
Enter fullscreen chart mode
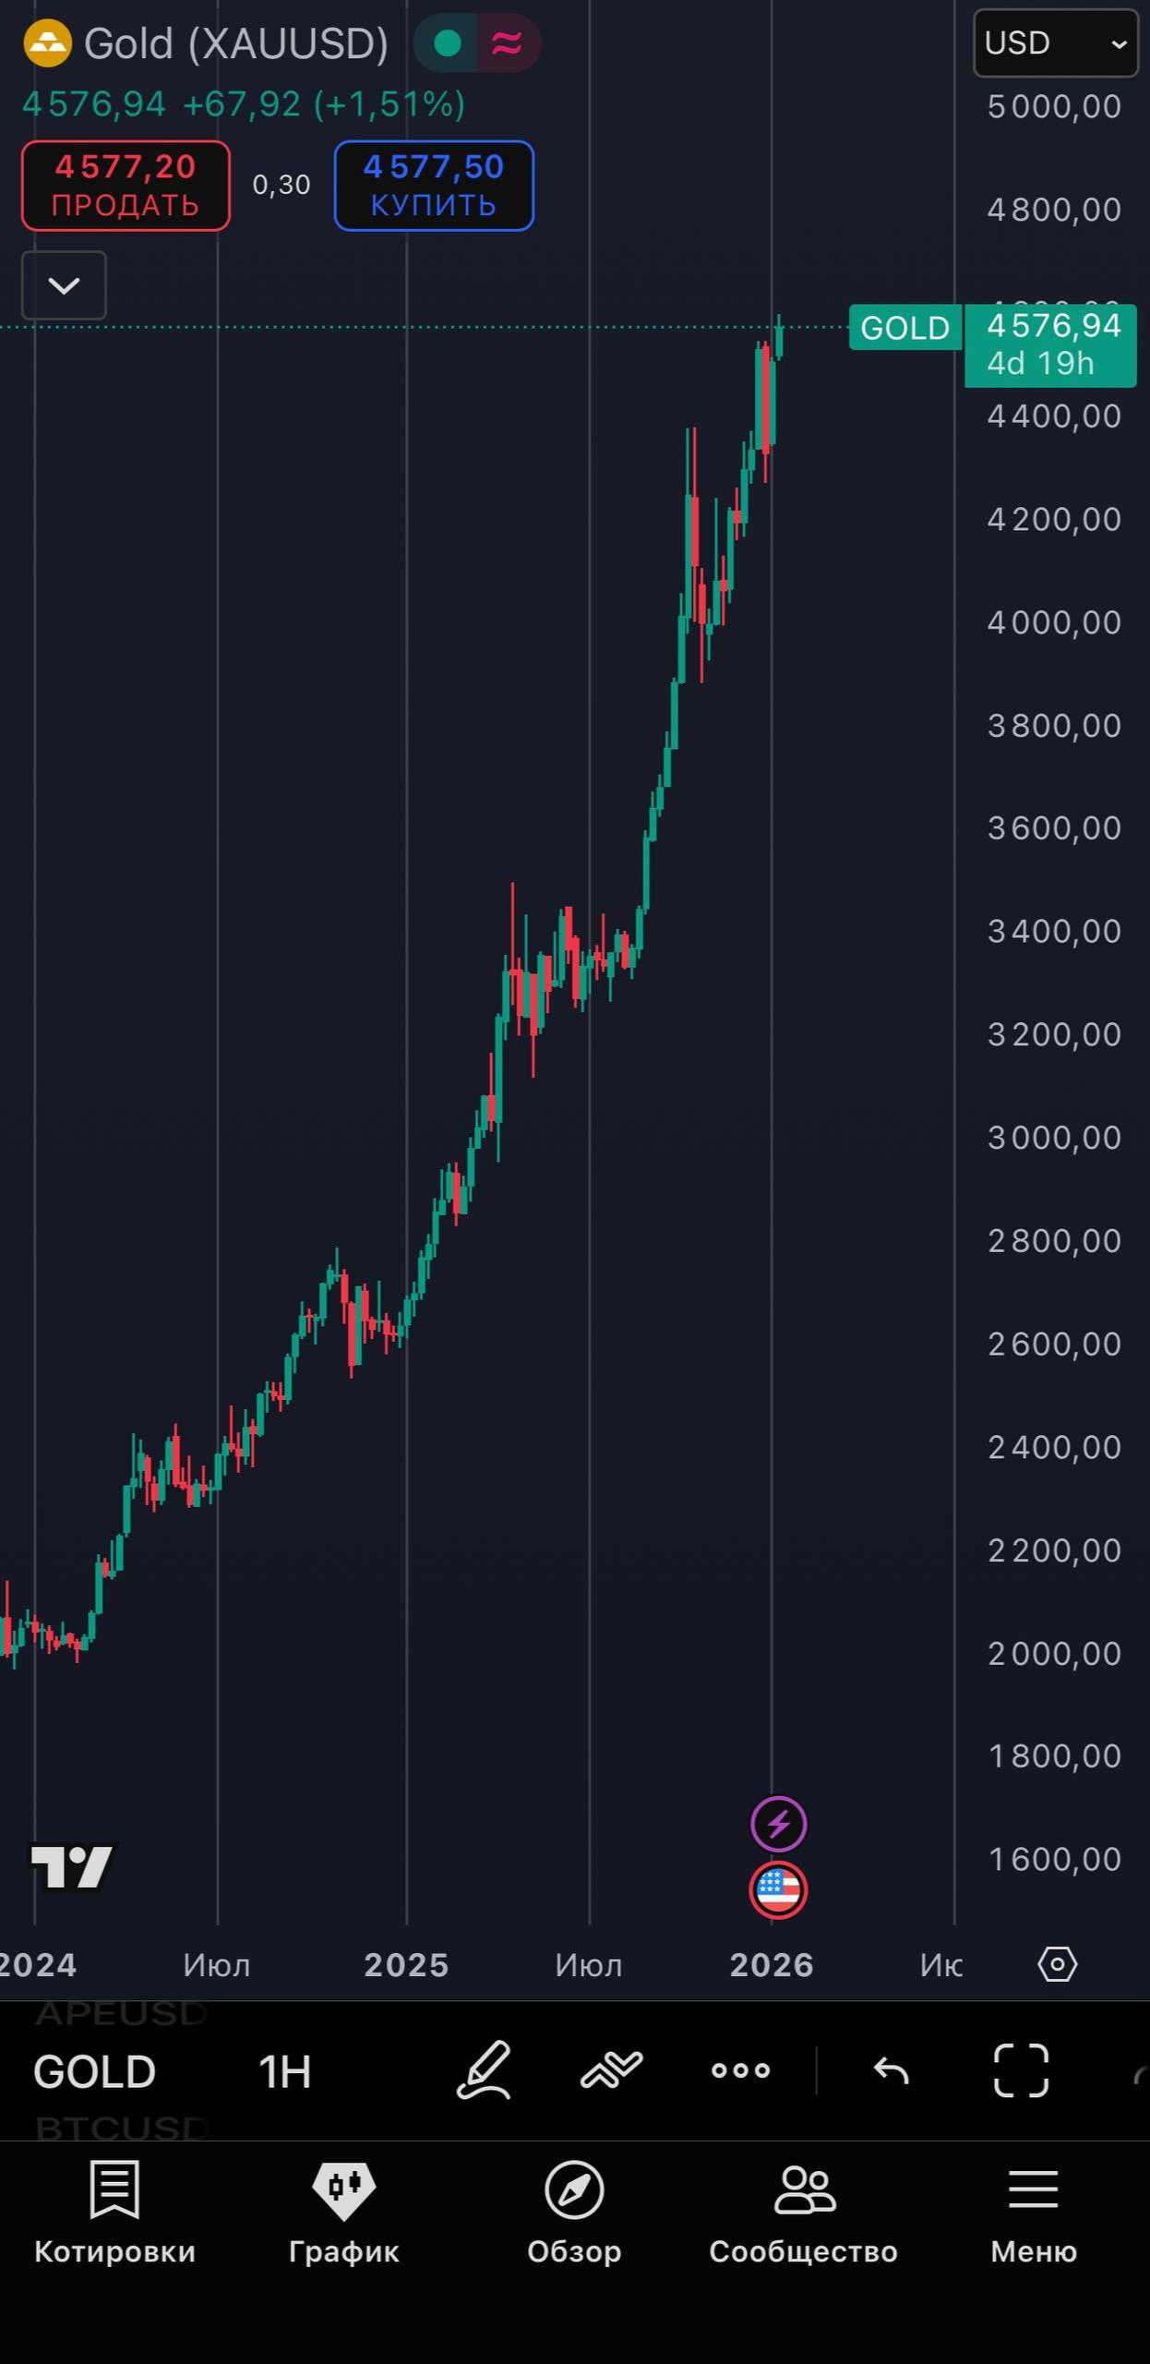point(1021,2070)
